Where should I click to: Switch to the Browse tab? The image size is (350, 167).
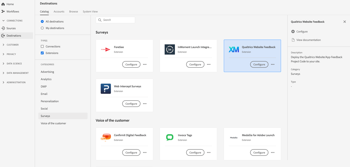tap(73, 12)
